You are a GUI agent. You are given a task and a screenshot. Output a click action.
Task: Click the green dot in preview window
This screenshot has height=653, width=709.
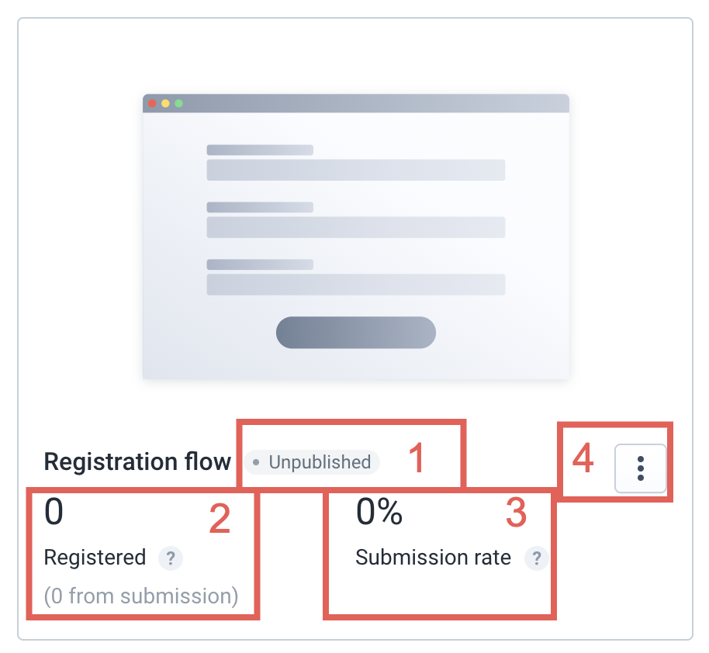pos(178,103)
